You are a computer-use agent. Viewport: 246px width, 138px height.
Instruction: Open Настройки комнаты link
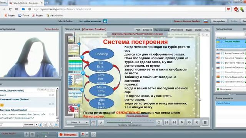[90, 21]
